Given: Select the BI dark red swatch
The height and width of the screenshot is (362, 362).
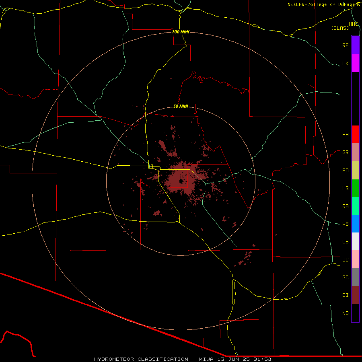Looking at the screenshot, I should tap(355, 295).
